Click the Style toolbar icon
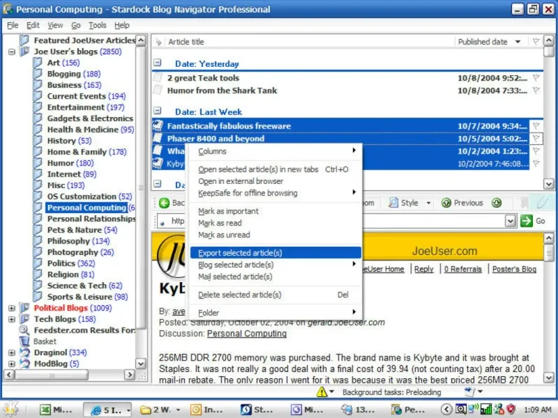 point(393,203)
